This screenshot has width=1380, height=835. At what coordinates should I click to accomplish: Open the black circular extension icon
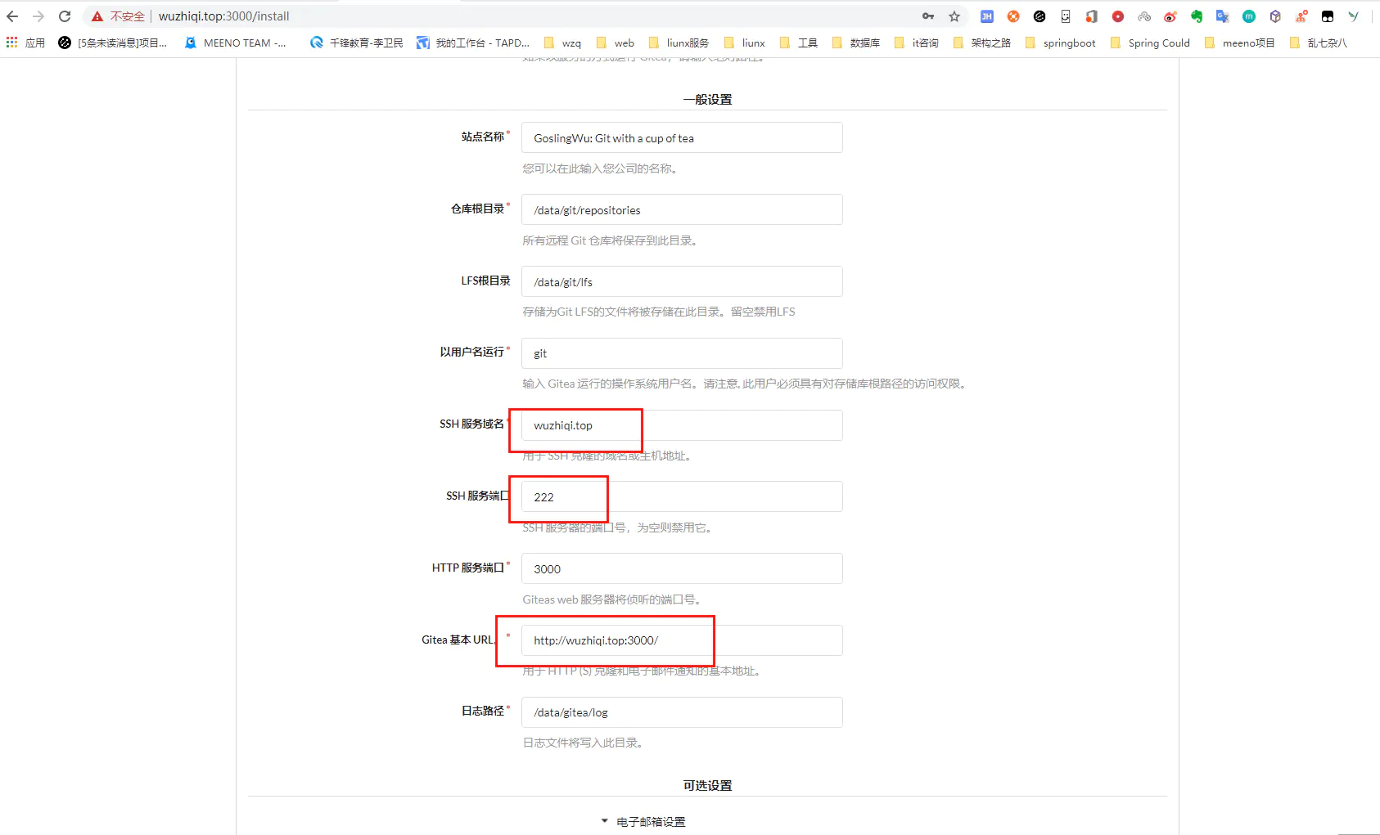point(1040,16)
